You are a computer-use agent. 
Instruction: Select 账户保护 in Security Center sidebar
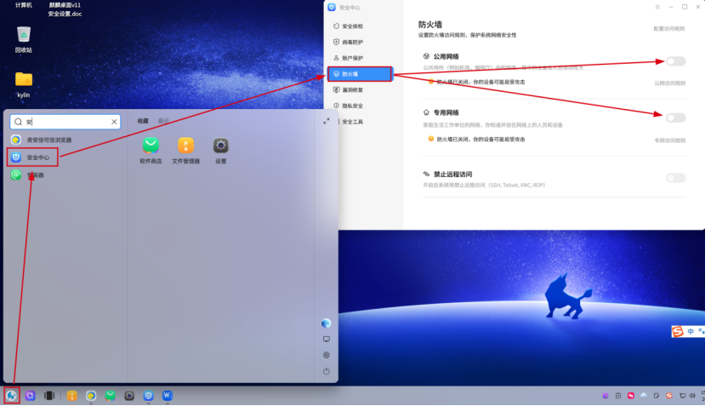point(361,58)
